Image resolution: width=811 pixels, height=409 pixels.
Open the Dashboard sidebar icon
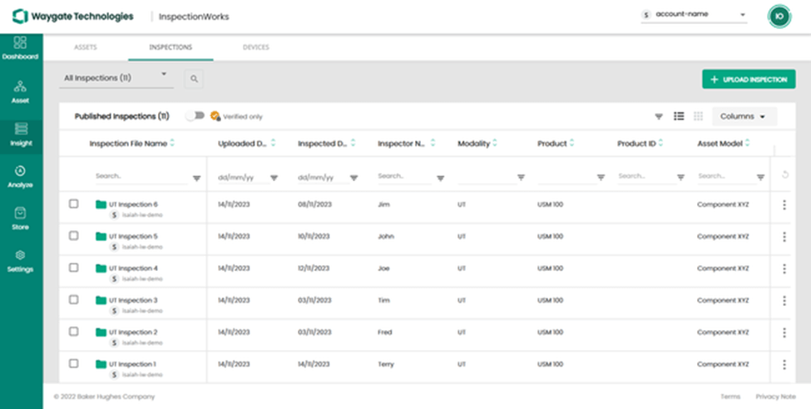tap(21, 43)
